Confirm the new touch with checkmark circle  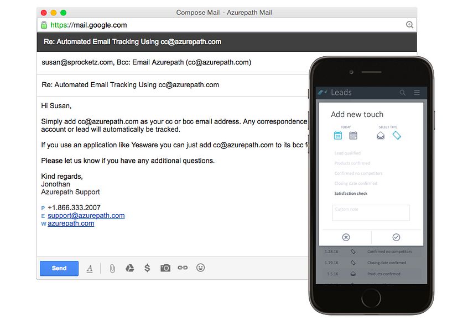tap(396, 237)
